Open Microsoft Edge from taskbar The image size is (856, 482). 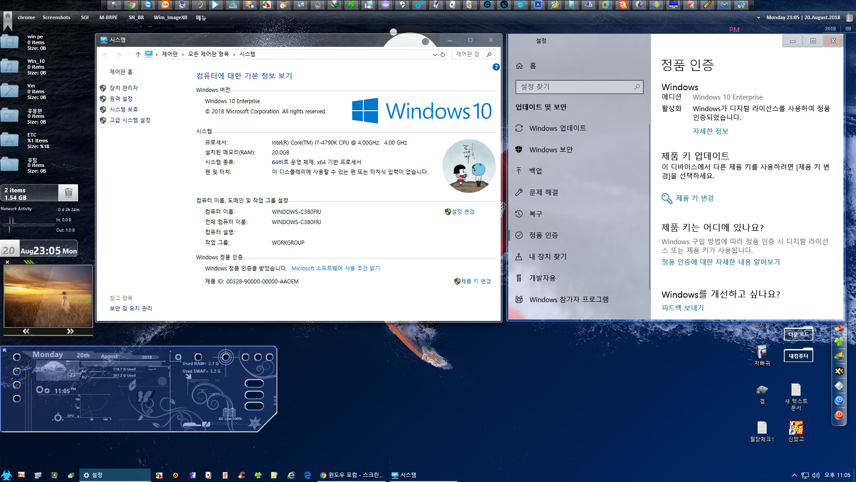tap(308, 475)
